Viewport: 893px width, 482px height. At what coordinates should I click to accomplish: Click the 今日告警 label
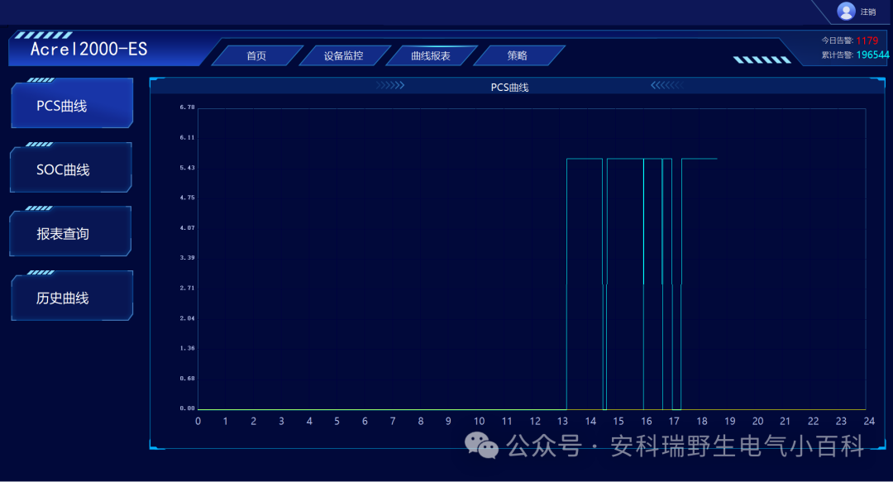[837, 41]
